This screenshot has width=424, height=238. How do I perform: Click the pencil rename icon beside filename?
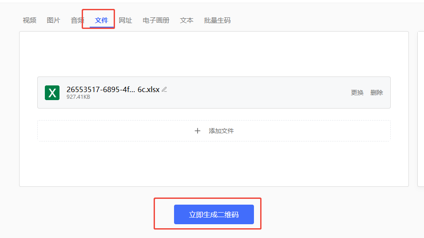coord(164,89)
